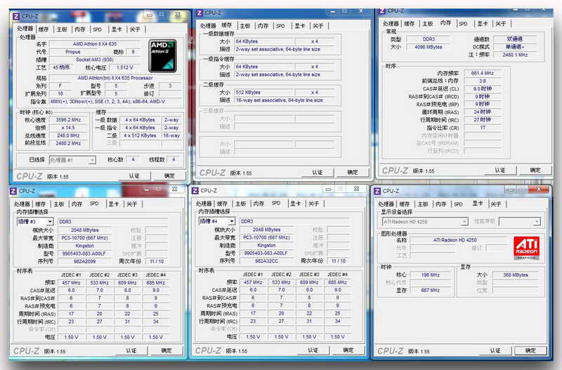The height and width of the screenshot is (370, 562).
Task: Click the command rate value 1T
Action: [x=483, y=128]
